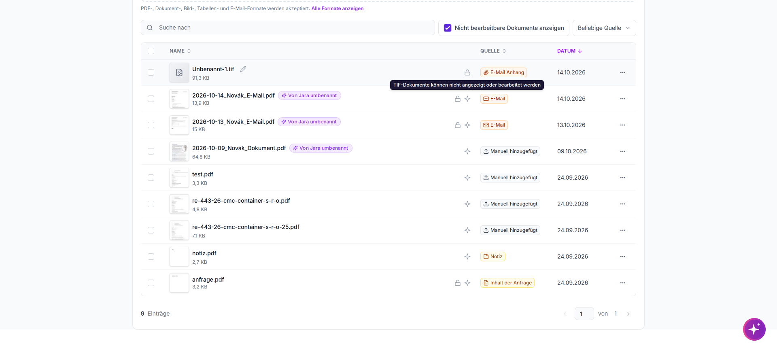Viewport: 777px width, 352px height.
Task: Click the file name 're-443-26-cmc-container-s-r-o-25.pdf'
Action: (246, 227)
